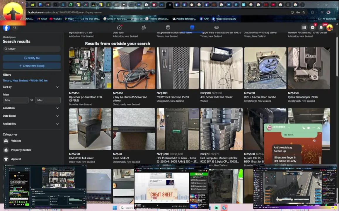Open the Facebook logo home link
This screenshot has height=211, width=339.
pos(6,28)
